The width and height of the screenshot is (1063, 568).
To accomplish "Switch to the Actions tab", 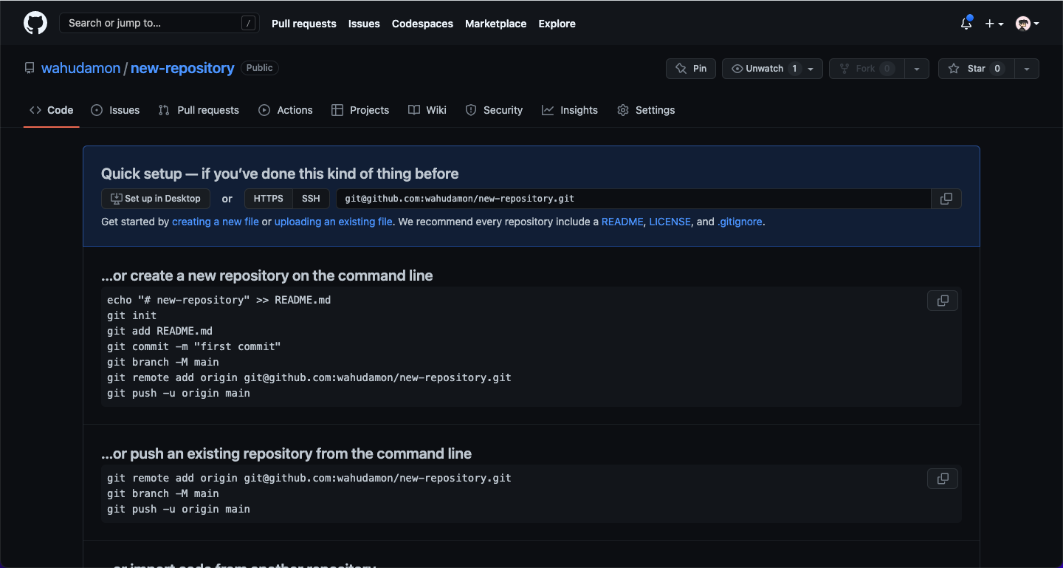I will click(x=286, y=110).
